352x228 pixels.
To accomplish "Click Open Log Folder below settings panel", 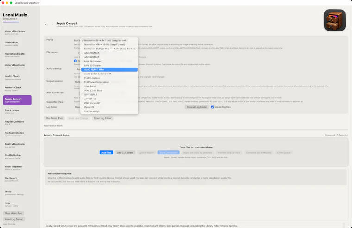I will pos(103,118).
